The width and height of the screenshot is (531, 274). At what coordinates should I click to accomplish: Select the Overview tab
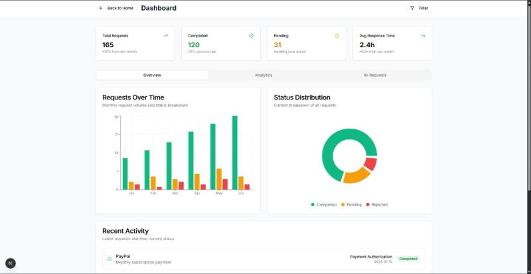pyautogui.click(x=152, y=75)
